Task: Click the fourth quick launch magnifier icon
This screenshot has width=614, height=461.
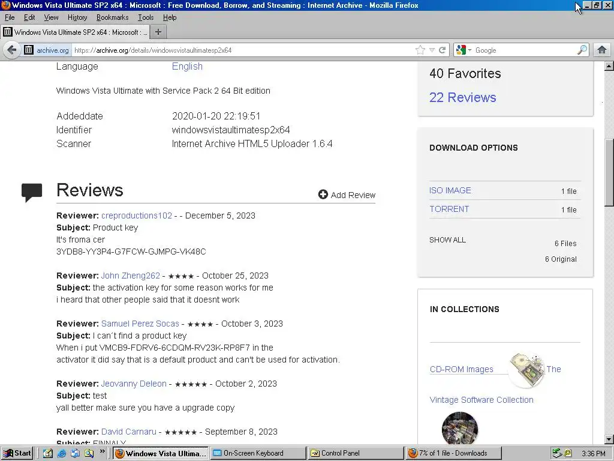Action: (89, 453)
